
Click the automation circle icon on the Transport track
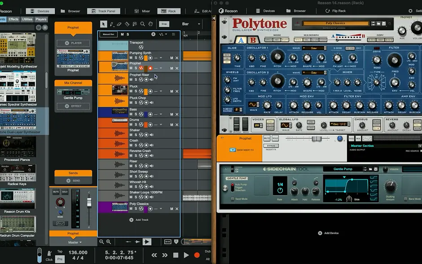pyautogui.click(x=141, y=47)
